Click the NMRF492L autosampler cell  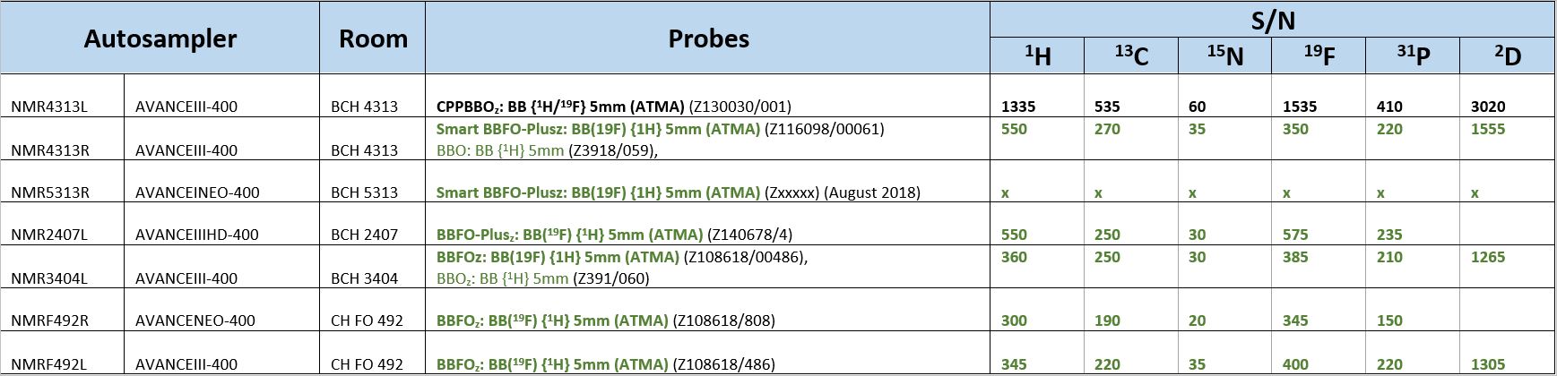49,364
